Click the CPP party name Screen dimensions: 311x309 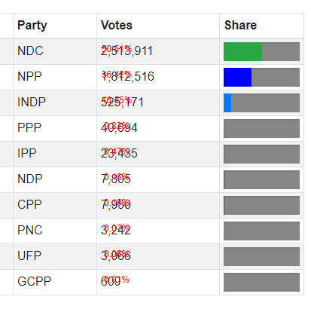coord(29,205)
